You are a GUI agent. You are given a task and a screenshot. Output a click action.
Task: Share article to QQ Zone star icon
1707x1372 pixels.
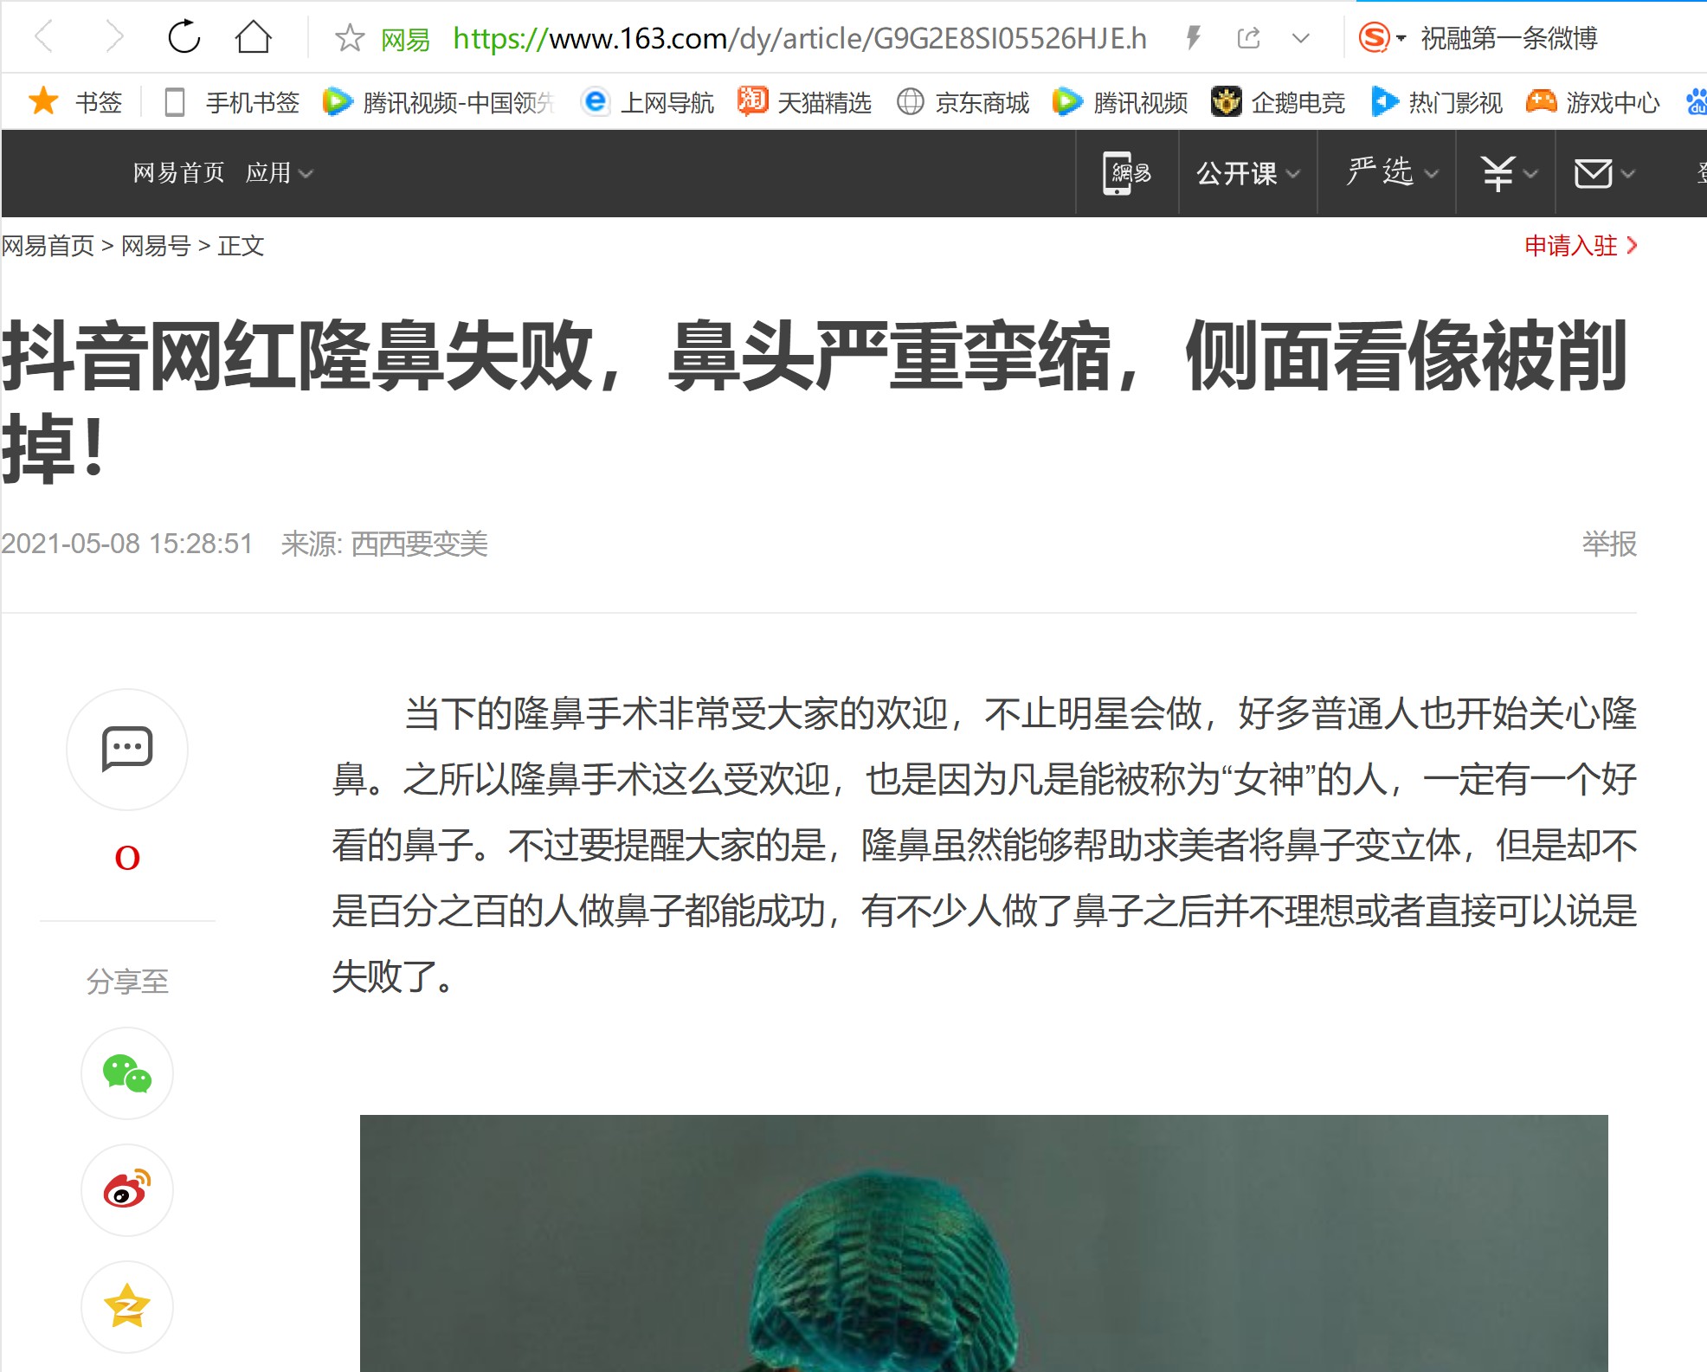127,1306
